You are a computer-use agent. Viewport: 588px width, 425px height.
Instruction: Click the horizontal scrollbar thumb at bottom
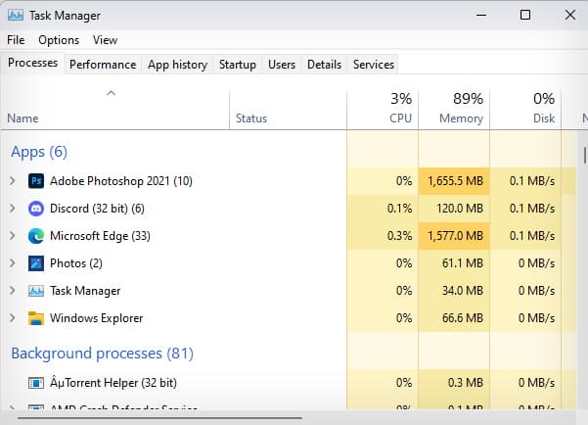(x=159, y=417)
